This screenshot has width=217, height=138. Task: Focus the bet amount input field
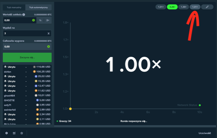click(20, 20)
